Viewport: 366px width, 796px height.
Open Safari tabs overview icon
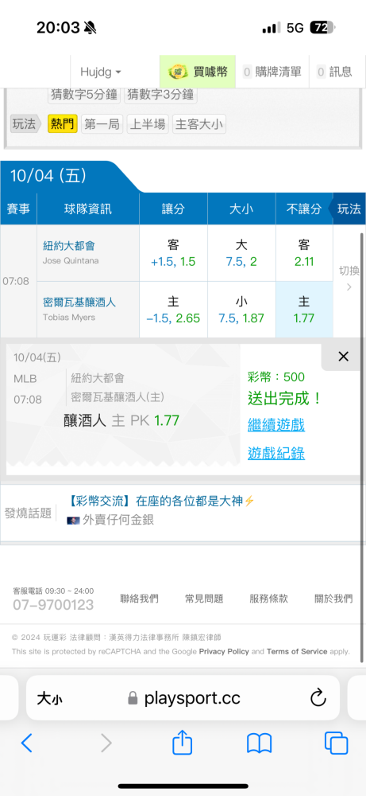coord(336,743)
